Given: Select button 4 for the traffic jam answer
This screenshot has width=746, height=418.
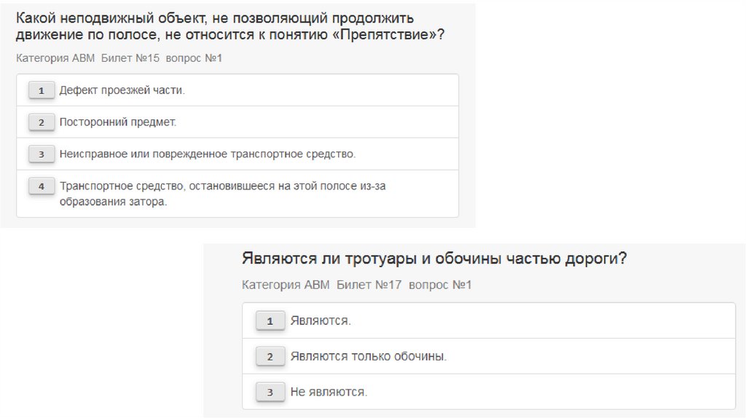Looking at the screenshot, I should click(x=42, y=187).
